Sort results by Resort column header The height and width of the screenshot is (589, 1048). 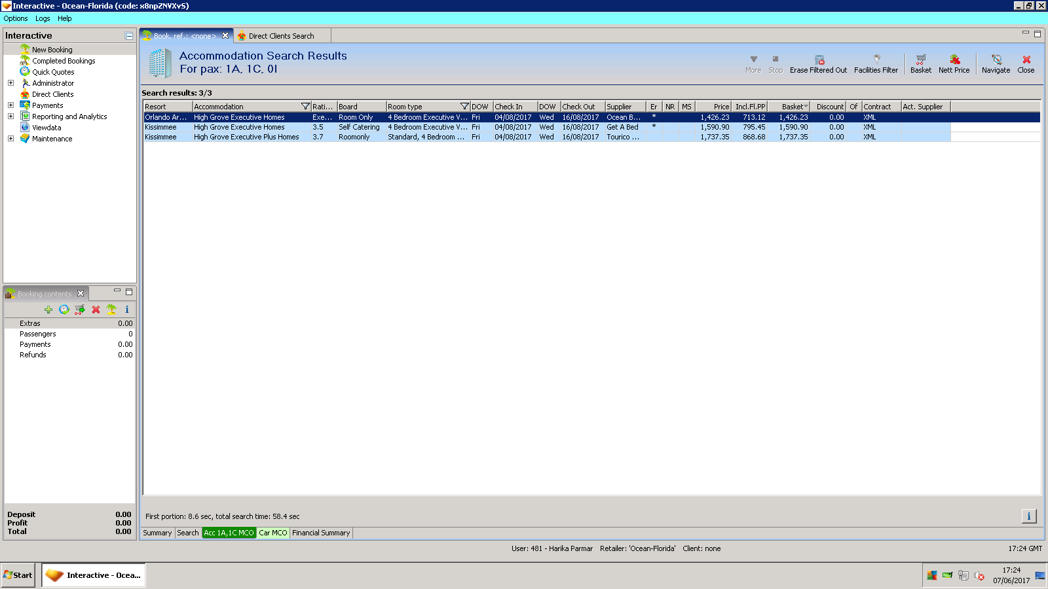168,107
